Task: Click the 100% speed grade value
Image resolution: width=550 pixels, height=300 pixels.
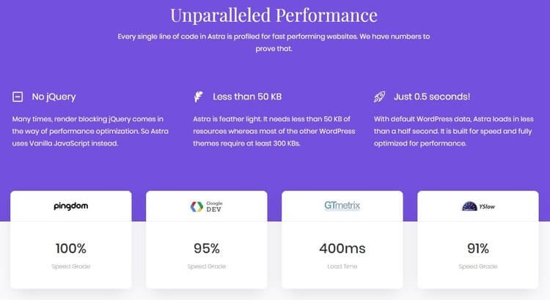Action: [71, 249]
